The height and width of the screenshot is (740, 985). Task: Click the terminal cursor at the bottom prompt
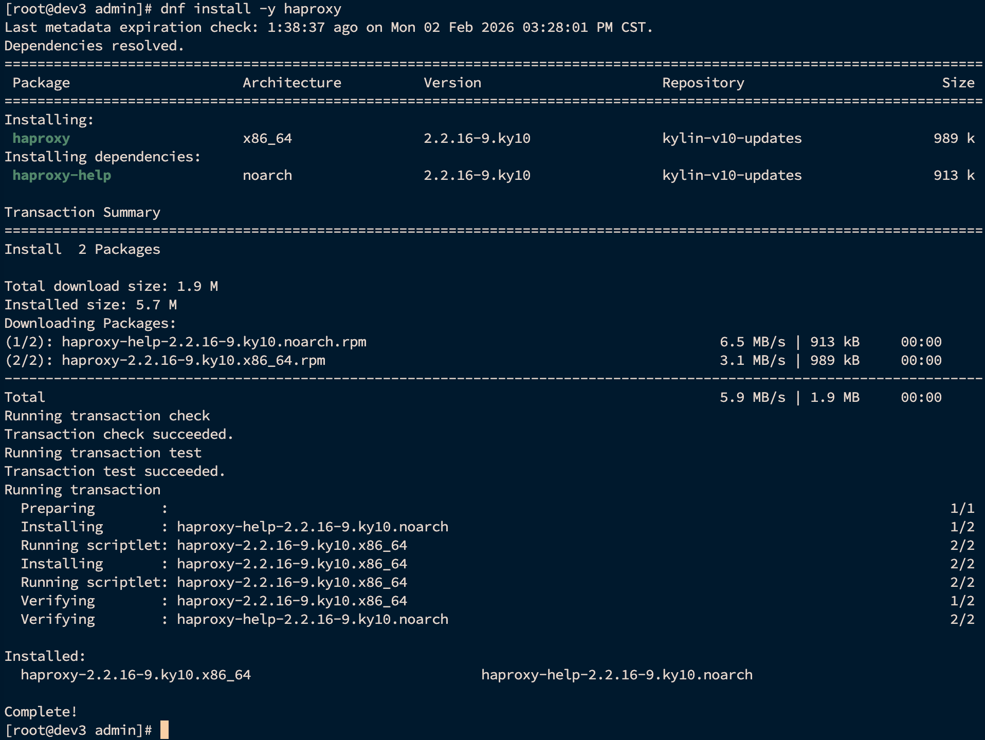pyautogui.click(x=164, y=730)
